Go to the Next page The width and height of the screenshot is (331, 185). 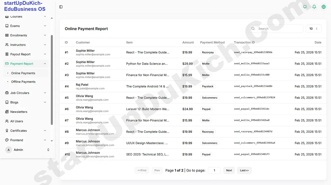point(229,170)
